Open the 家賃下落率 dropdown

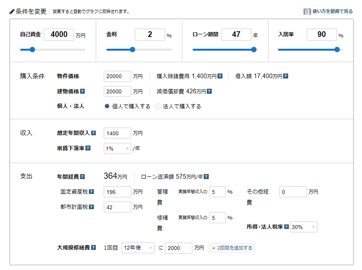117,148
